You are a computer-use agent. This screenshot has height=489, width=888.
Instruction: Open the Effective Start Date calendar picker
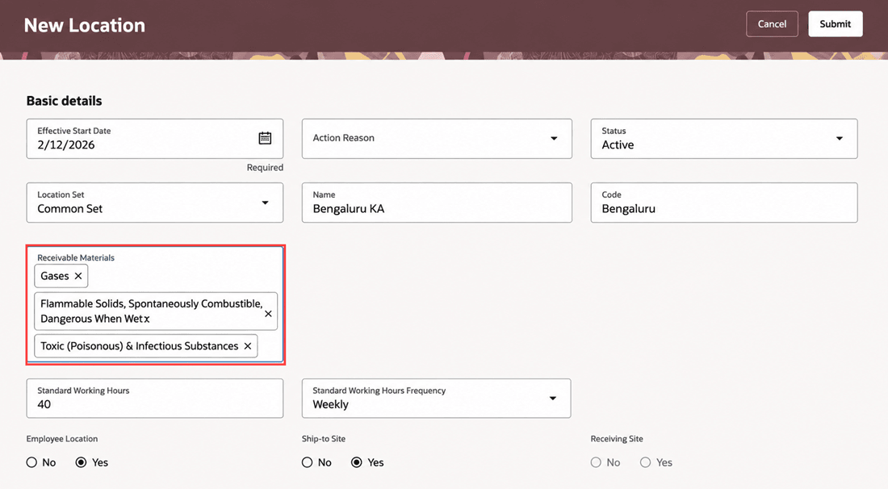click(x=265, y=138)
